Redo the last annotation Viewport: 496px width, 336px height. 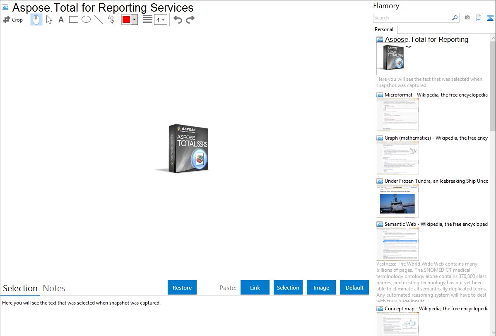[190, 19]
